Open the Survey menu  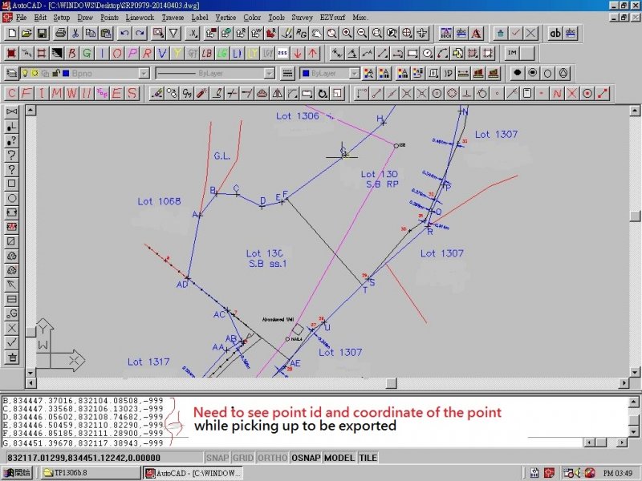click(303, 17)
